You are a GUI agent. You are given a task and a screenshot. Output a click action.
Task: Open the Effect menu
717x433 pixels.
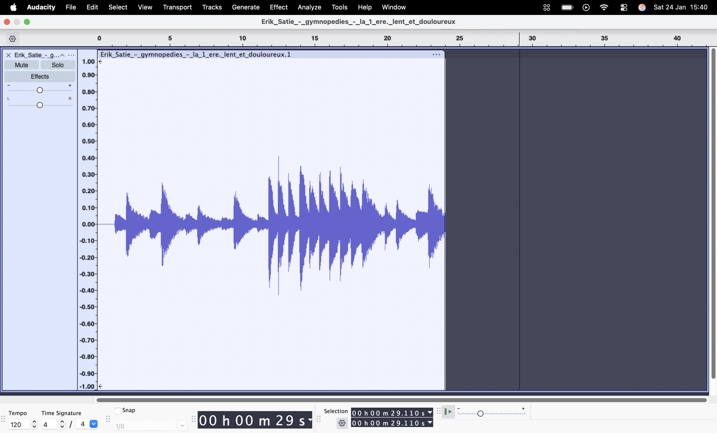[x=278, y=7]
